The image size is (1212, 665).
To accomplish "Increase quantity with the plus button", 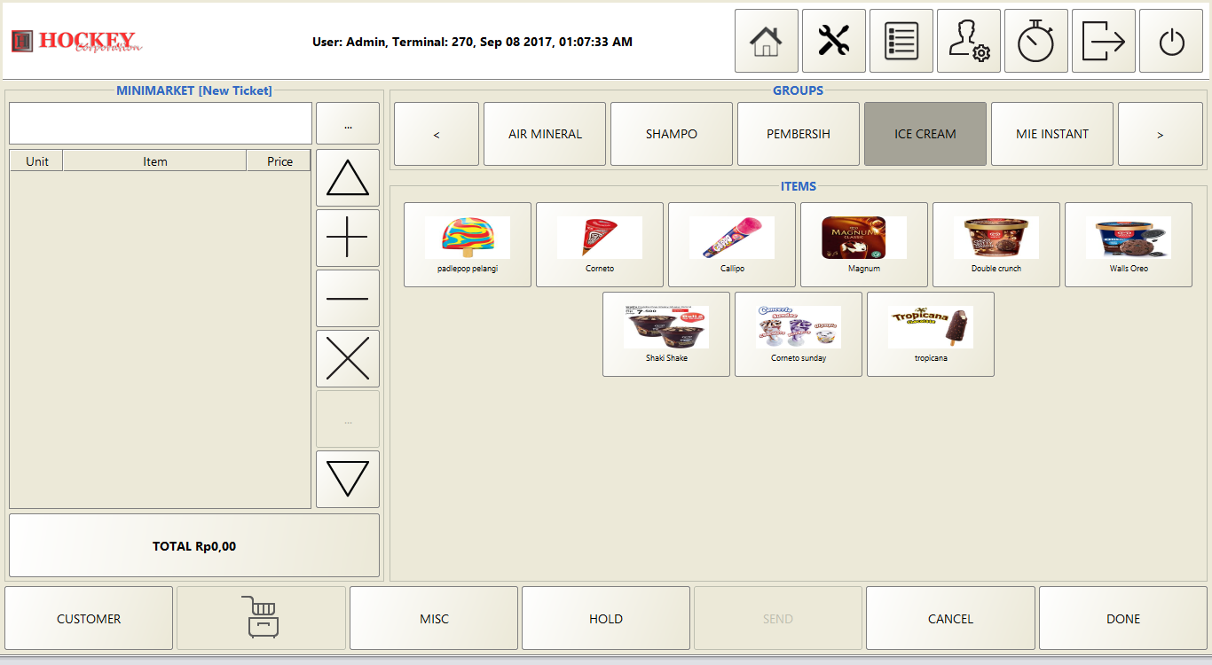I will click(348, 239).
